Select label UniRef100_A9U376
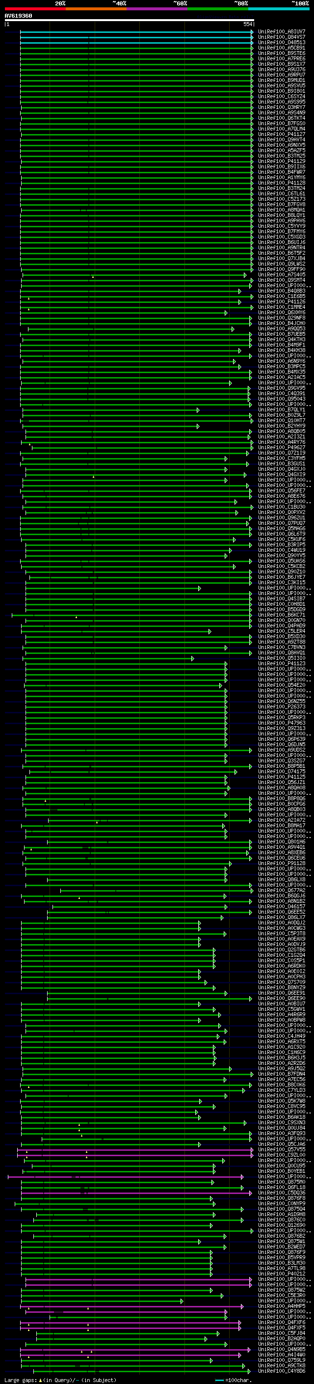This screenshot has height=1384, width=314. point(281,69)
